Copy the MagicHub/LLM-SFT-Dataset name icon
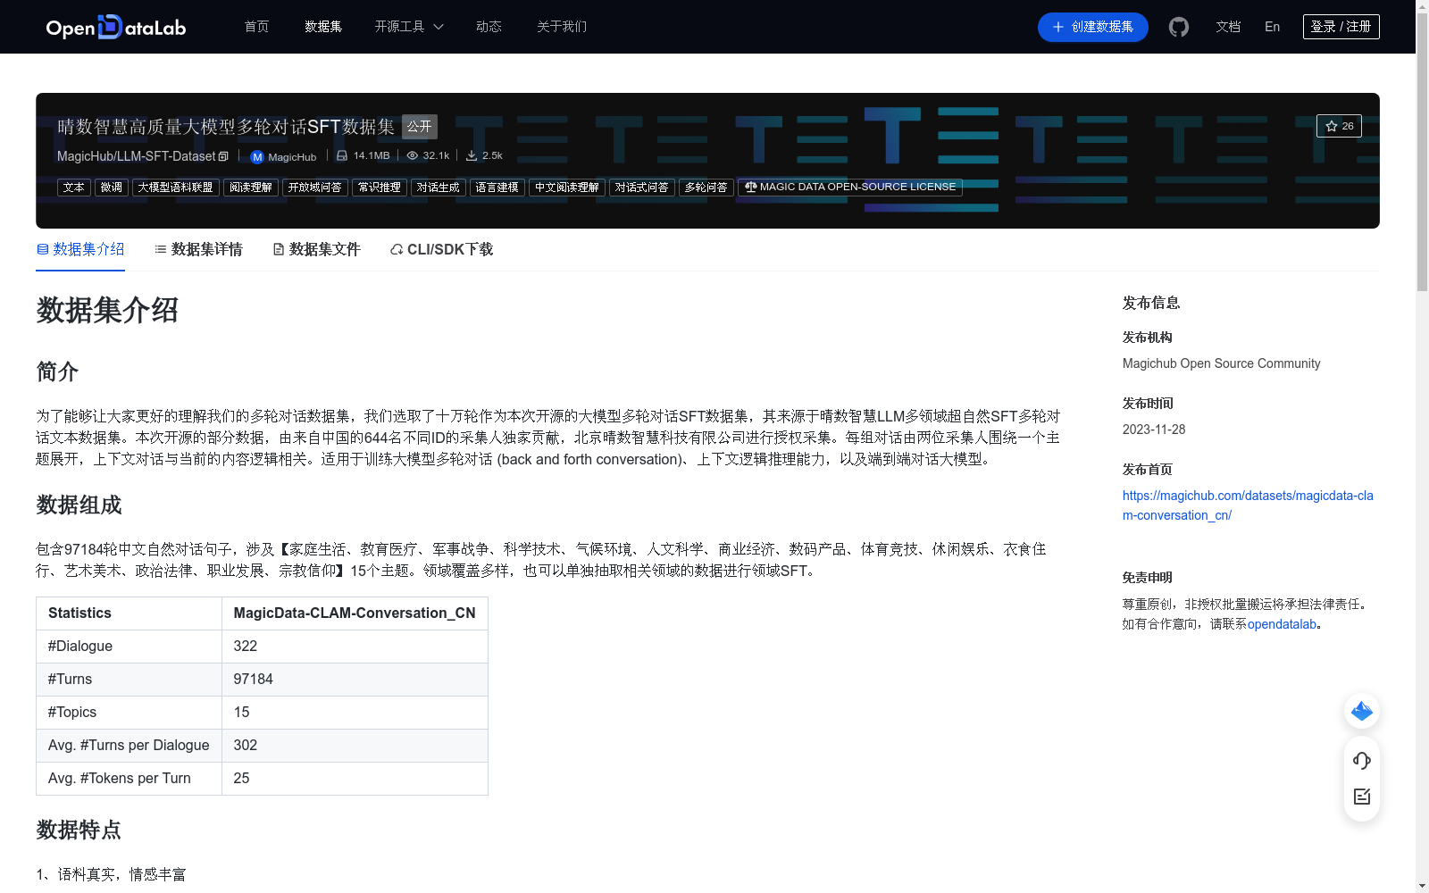Viewport: 1429px width, 893px height. [223, 156]
